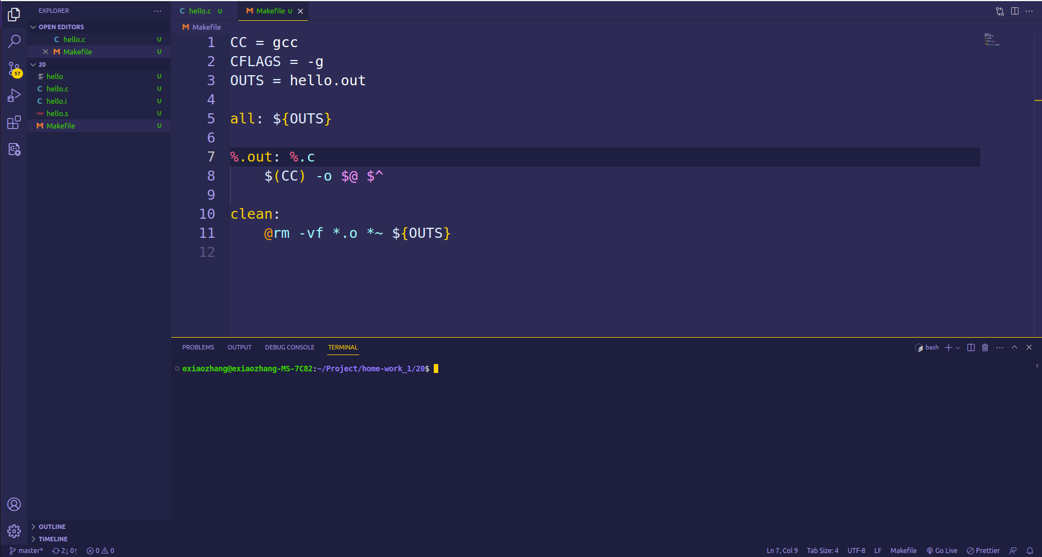
Task: Click the master branch indicator
Action: pos(26,551)
